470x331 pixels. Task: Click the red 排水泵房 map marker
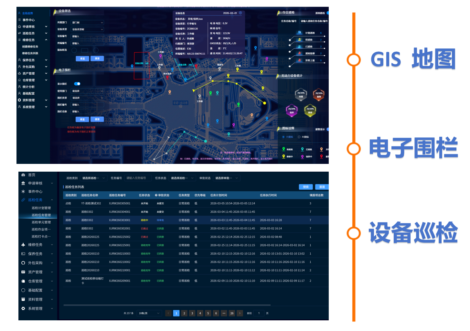coord(167,78)
